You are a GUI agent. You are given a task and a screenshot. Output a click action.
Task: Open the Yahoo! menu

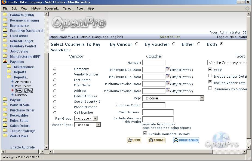[x=68, y=8]
